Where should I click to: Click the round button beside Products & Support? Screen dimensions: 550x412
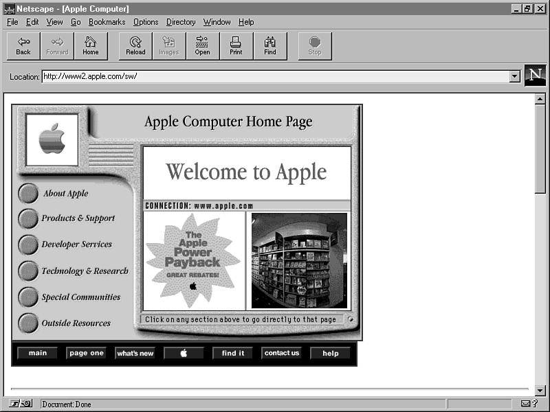[28, 218]
